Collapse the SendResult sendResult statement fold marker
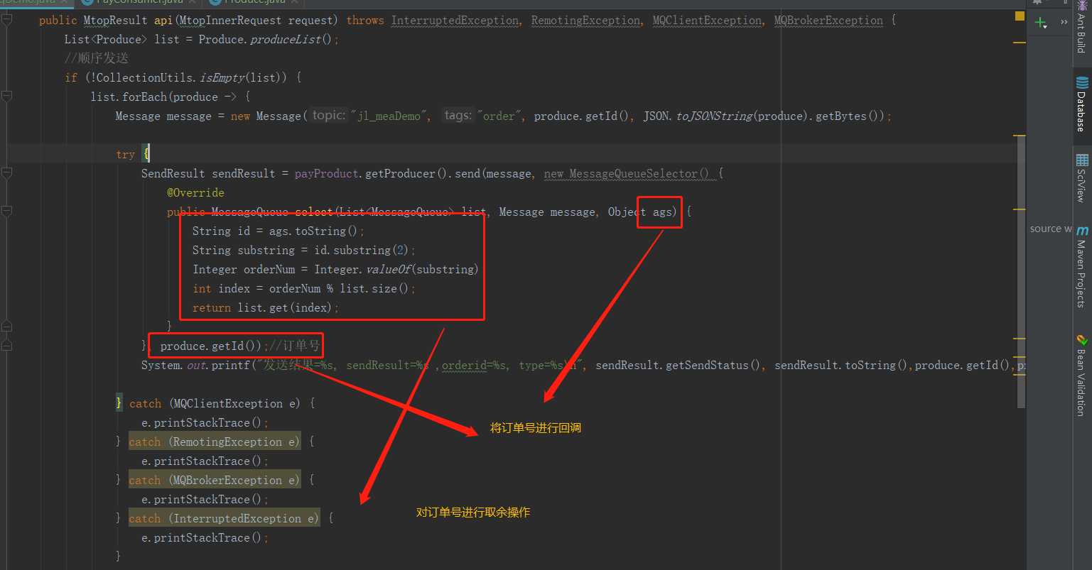 (x=6, y=174)
